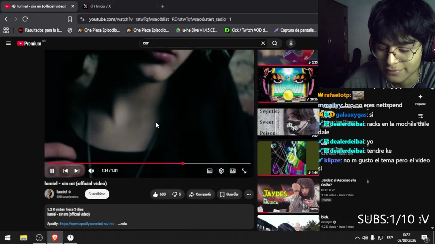This screenshot has width=435, height=244.
Task: Subscribe with the Suscribirse button
Action: [97, 194]
